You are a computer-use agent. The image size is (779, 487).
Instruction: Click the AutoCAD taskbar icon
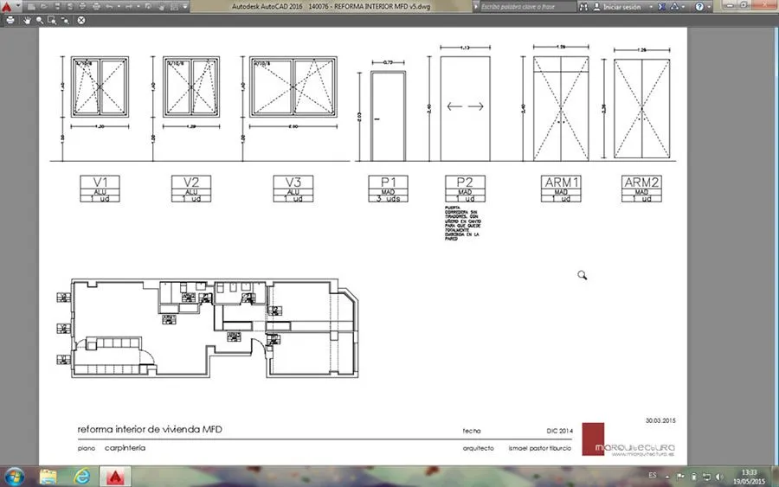tap(115, 477)
